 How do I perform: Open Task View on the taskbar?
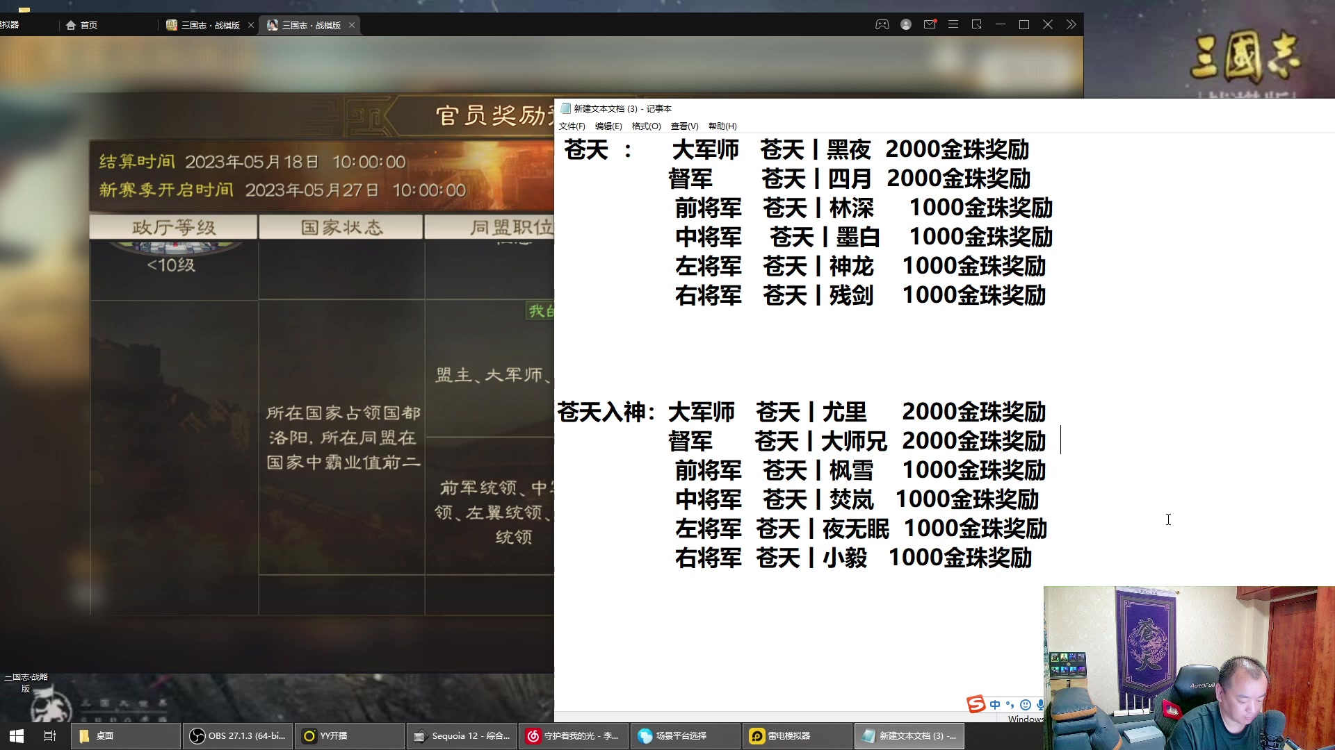pos(50,735)
